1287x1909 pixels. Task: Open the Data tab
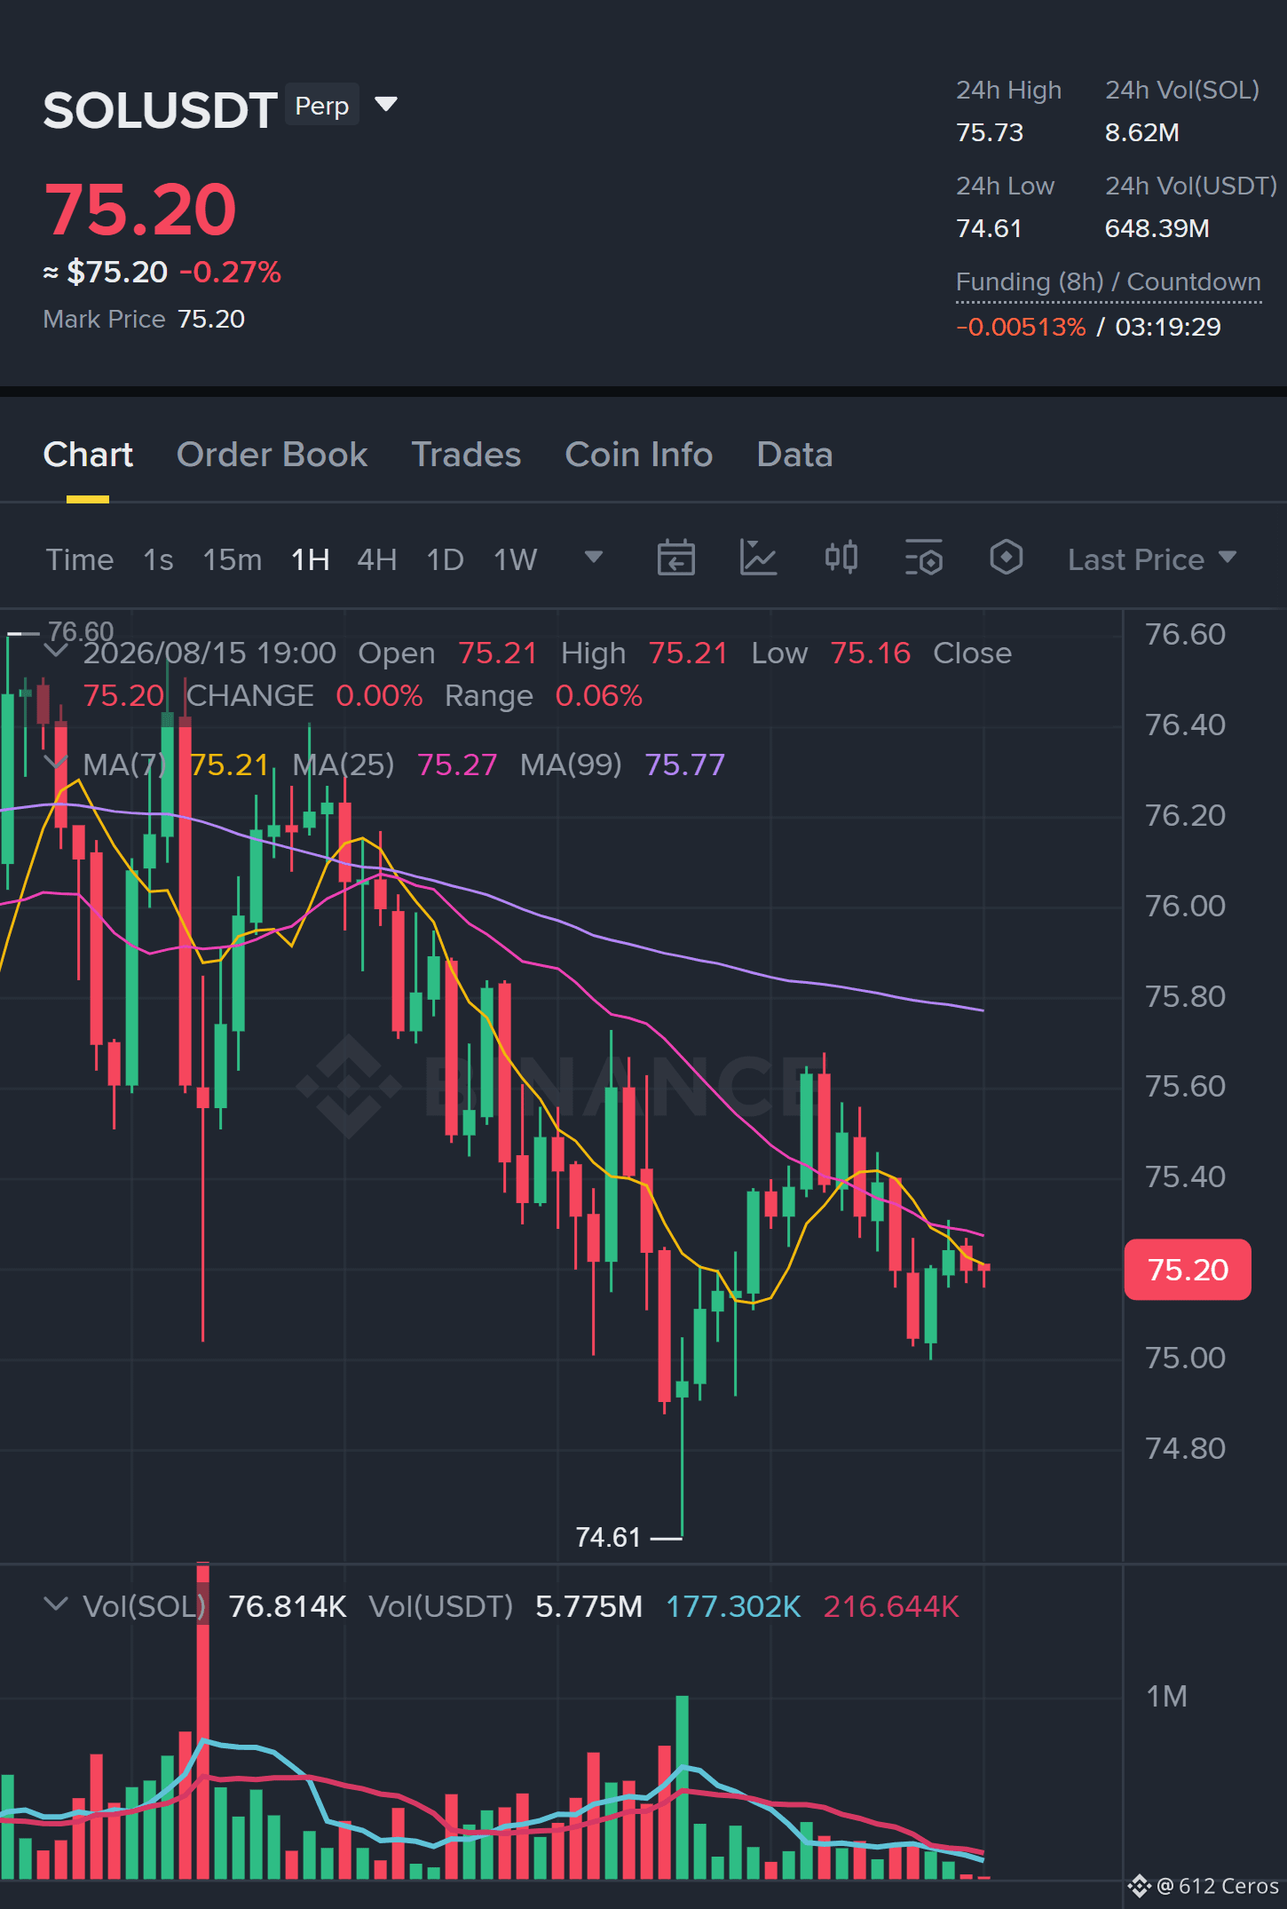click(x=794, y=455)
